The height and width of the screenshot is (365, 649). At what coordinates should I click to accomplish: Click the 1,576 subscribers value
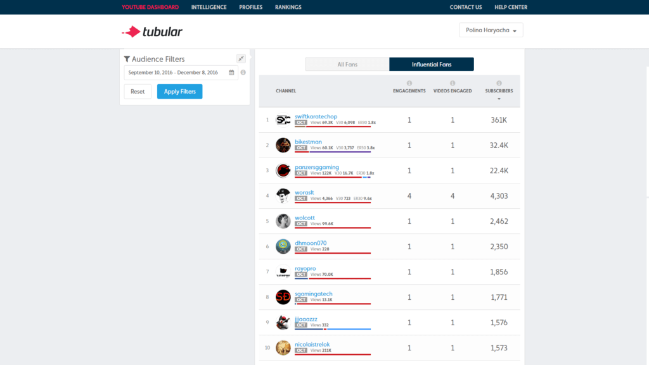coord(499,323)
